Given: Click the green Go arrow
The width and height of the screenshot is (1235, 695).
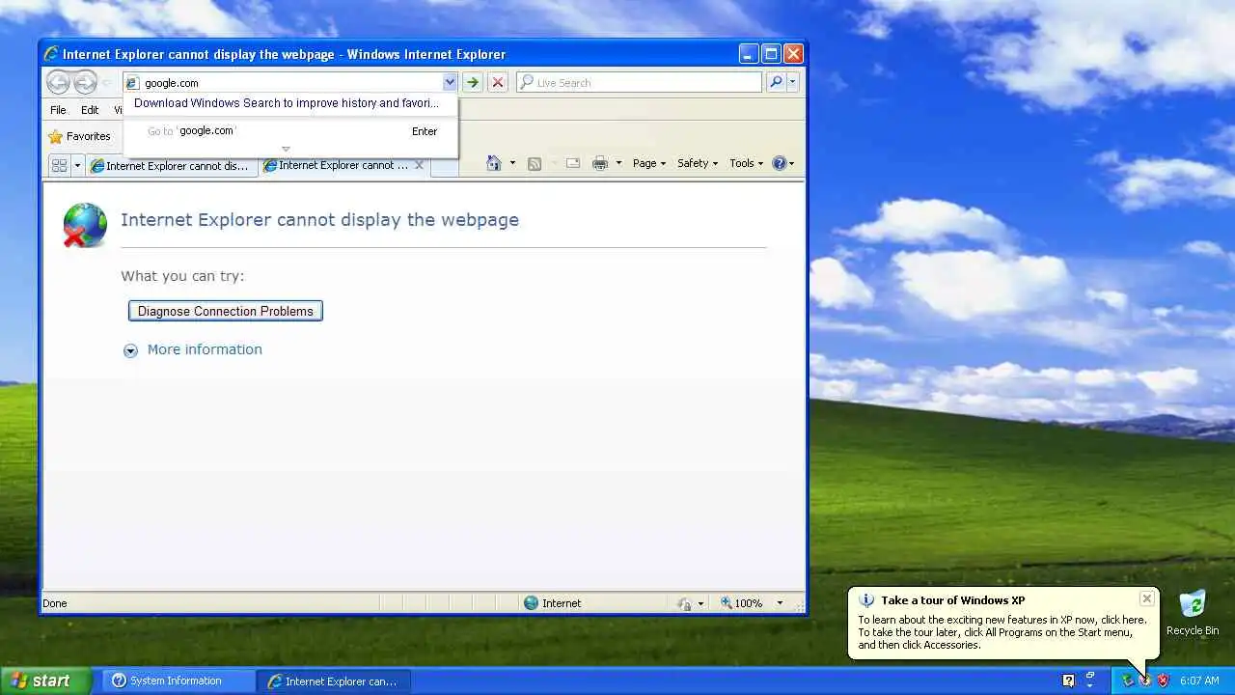Looking at the screenshot, I should coord(472,83).
